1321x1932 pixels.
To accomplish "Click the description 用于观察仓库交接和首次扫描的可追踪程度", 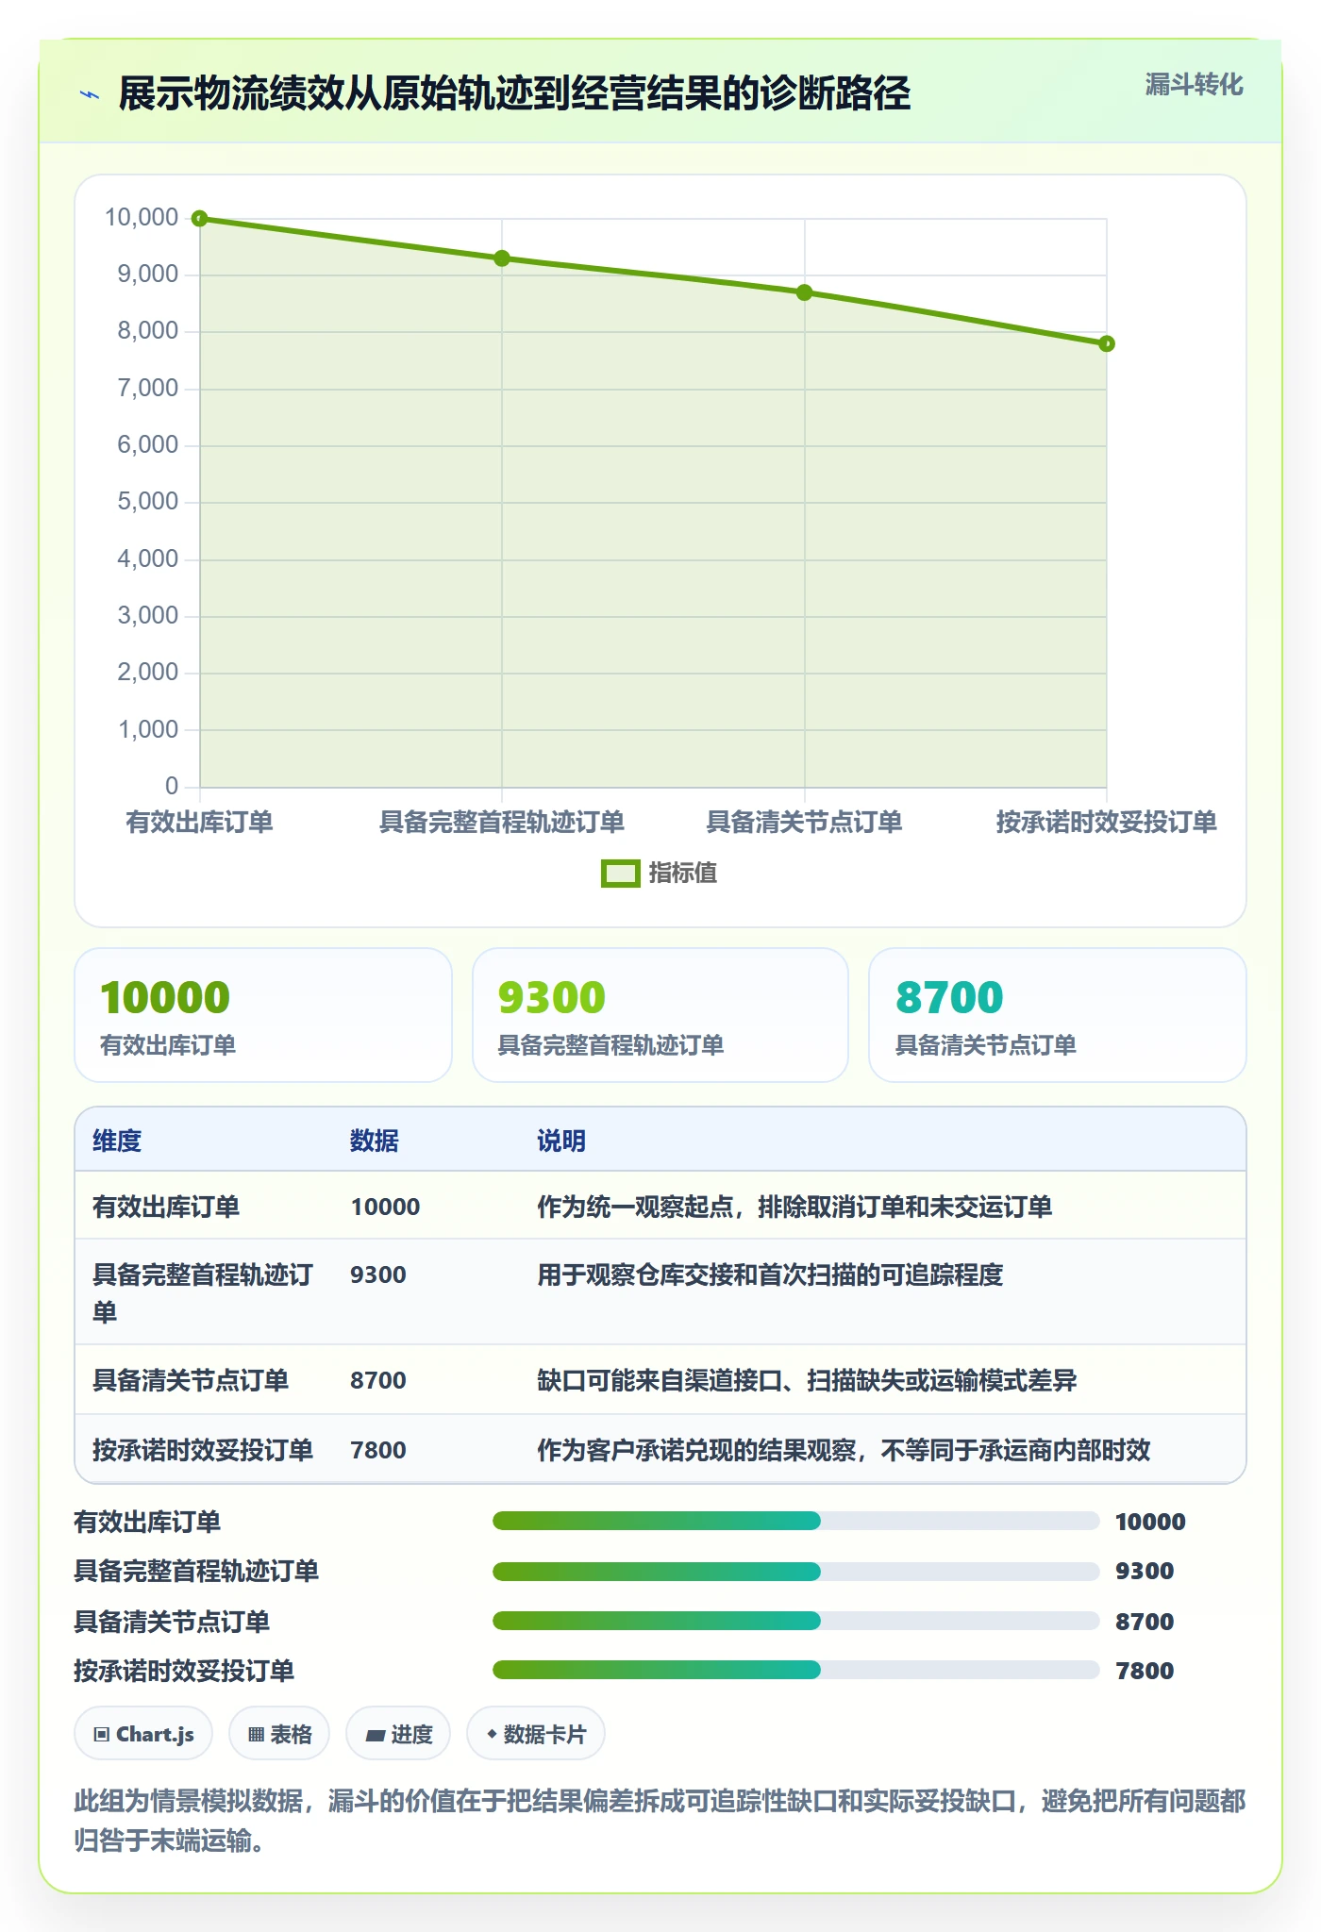I will coord(770,1274).
